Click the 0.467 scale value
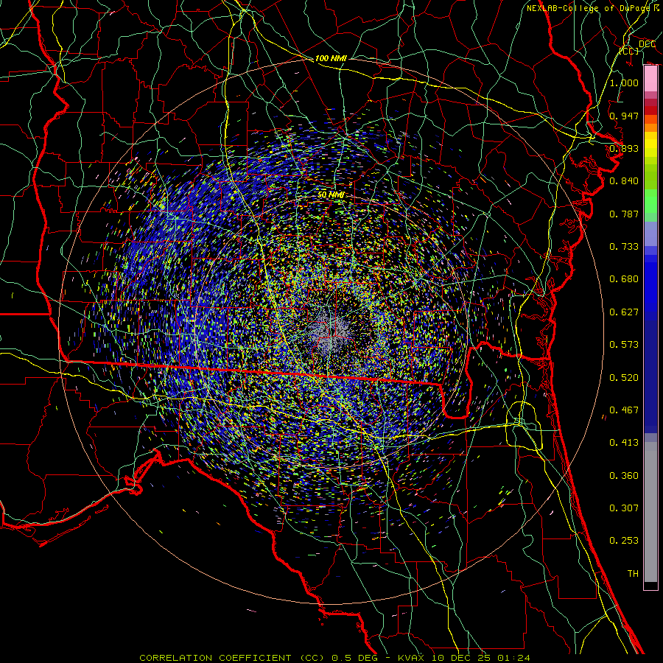Image resolution: width=663 pixels, height=663 pixels. (x=624, y=410)
